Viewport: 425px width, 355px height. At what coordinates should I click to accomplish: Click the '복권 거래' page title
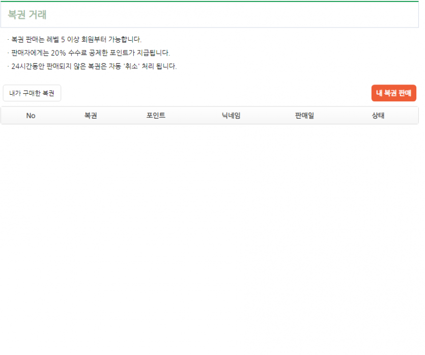pyautogui.click(x=27, y=15)
